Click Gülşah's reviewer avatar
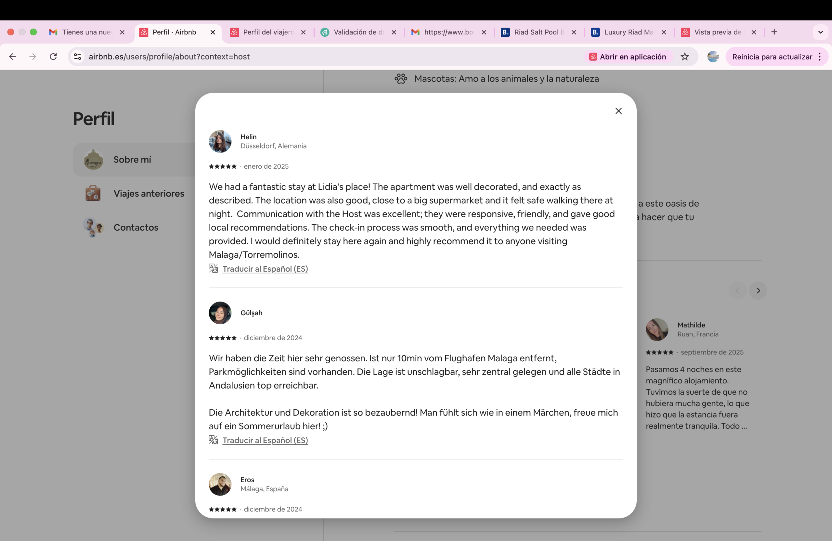 (x=220, y=313)
